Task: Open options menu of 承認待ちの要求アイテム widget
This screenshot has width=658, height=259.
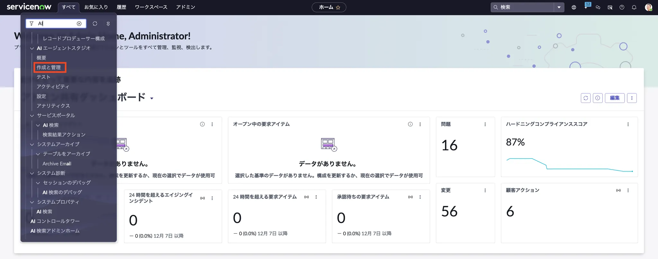Action: pos(420,197)
